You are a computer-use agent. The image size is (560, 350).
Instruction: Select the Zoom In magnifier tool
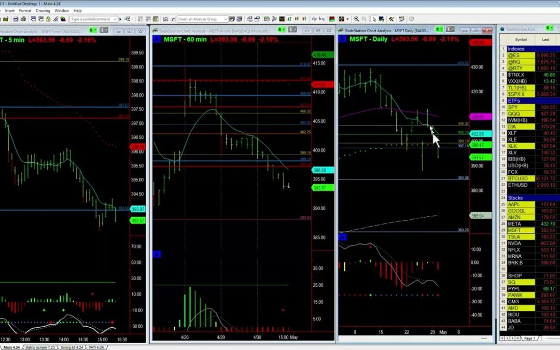(x=357, y=19)
